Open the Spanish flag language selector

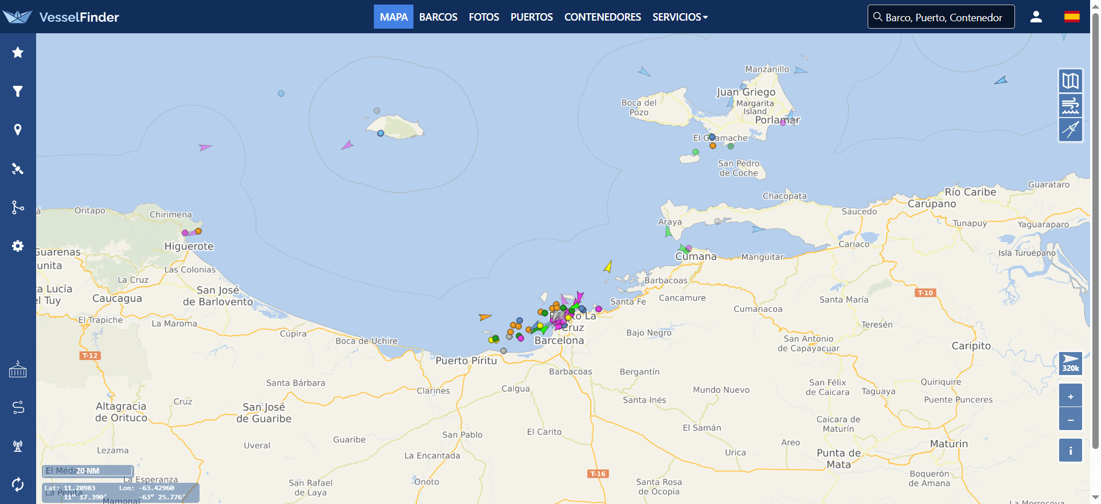tap(1072, 17)
